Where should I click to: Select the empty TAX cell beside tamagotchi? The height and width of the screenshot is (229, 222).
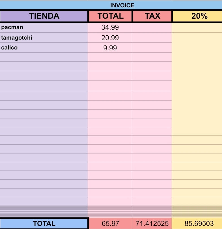click(152, 38)
